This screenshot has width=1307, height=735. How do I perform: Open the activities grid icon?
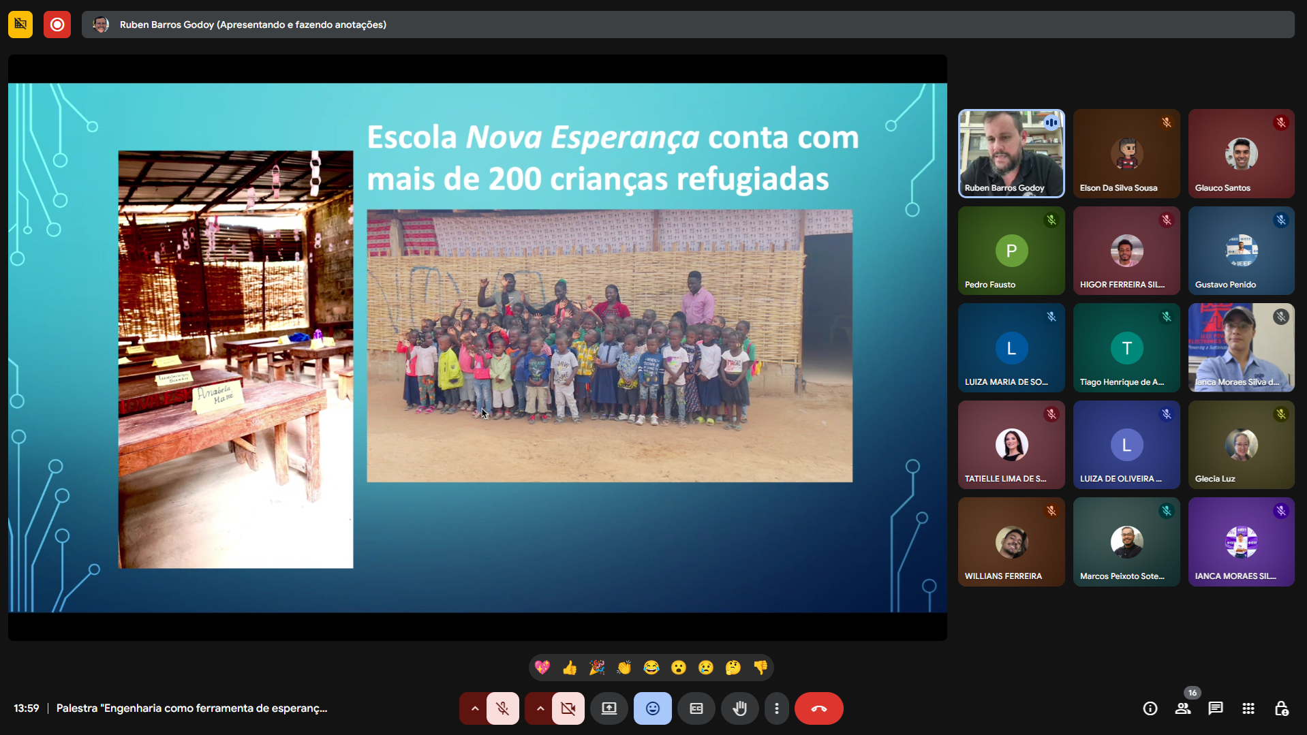[1248, 708]
